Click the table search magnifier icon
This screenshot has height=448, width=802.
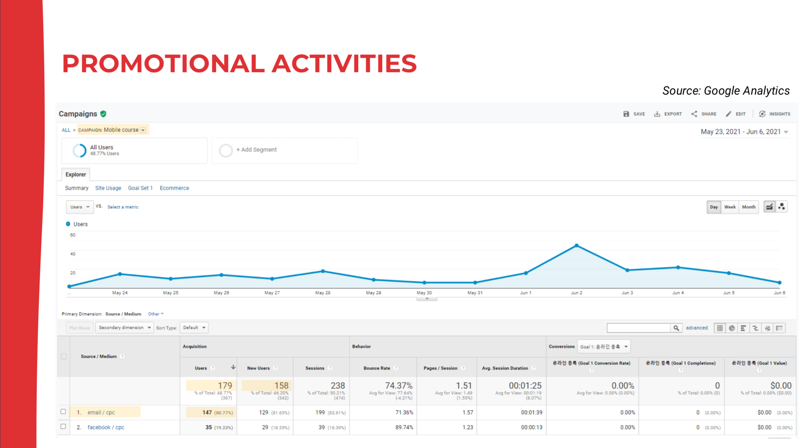tap(676, 328)
